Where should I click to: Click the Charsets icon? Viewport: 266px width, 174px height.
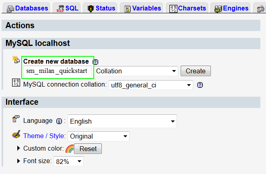(173, 8)
